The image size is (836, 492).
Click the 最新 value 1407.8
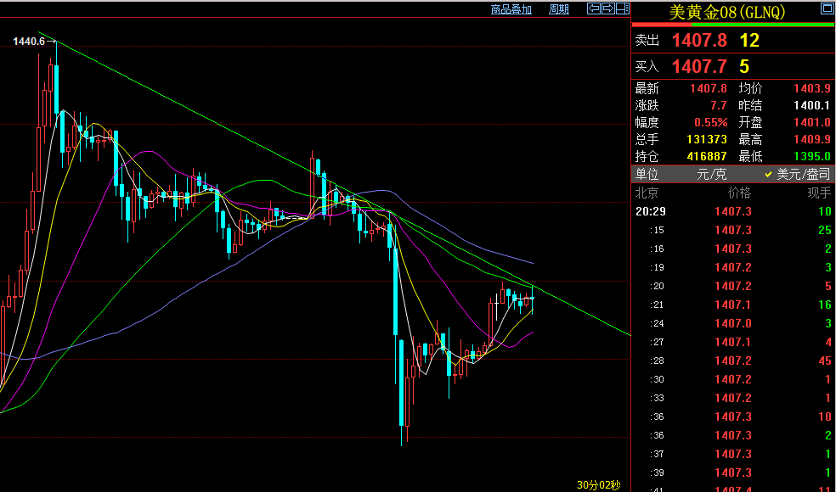click(709, 88)
